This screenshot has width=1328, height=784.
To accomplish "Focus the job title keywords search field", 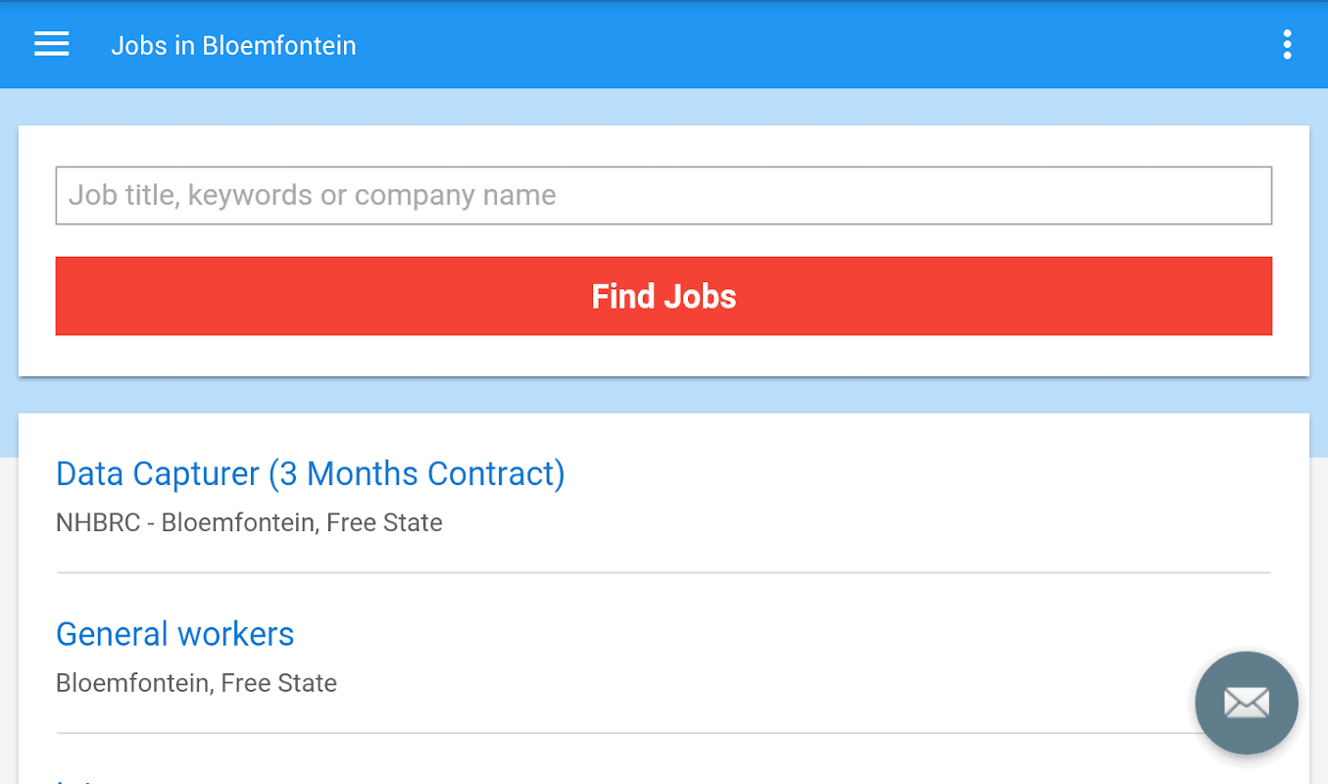I will click(664, 196).
